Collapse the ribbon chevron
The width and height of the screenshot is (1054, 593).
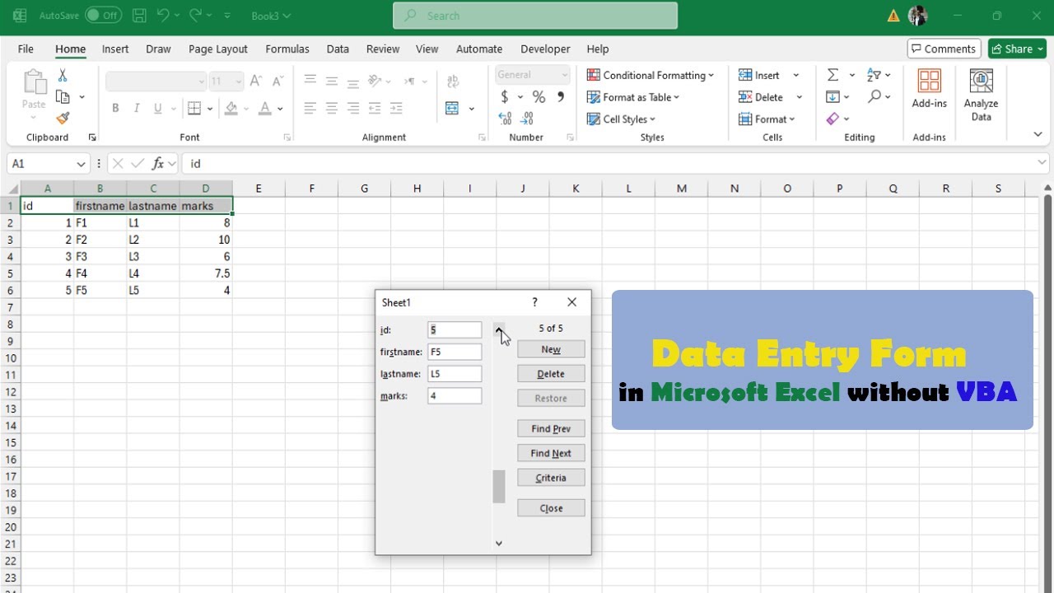pos(1038,134)
